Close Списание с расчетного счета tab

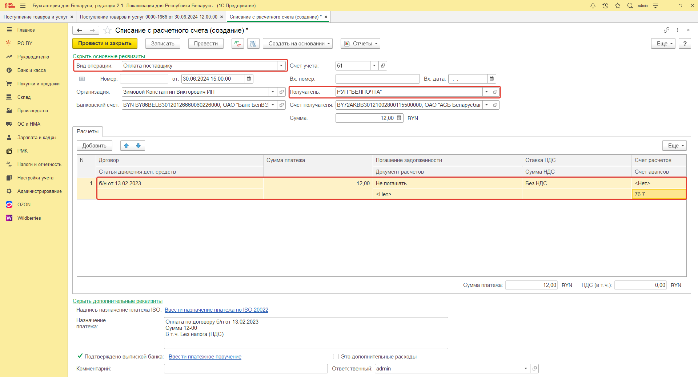326,17
